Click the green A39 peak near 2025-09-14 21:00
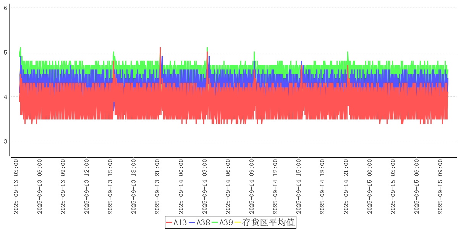 348,53
